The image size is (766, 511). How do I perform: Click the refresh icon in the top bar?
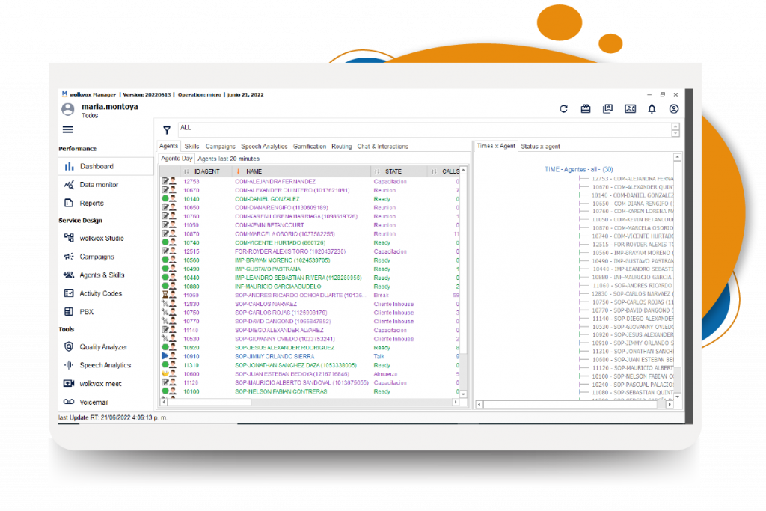(x=563, y=109)
